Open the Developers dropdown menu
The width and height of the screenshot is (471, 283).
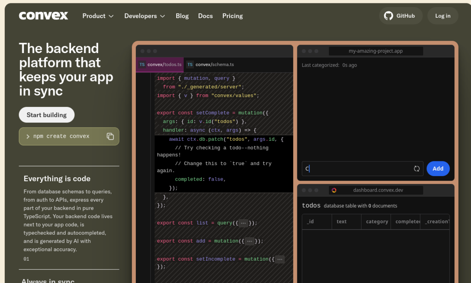click(x=144, y=16)
